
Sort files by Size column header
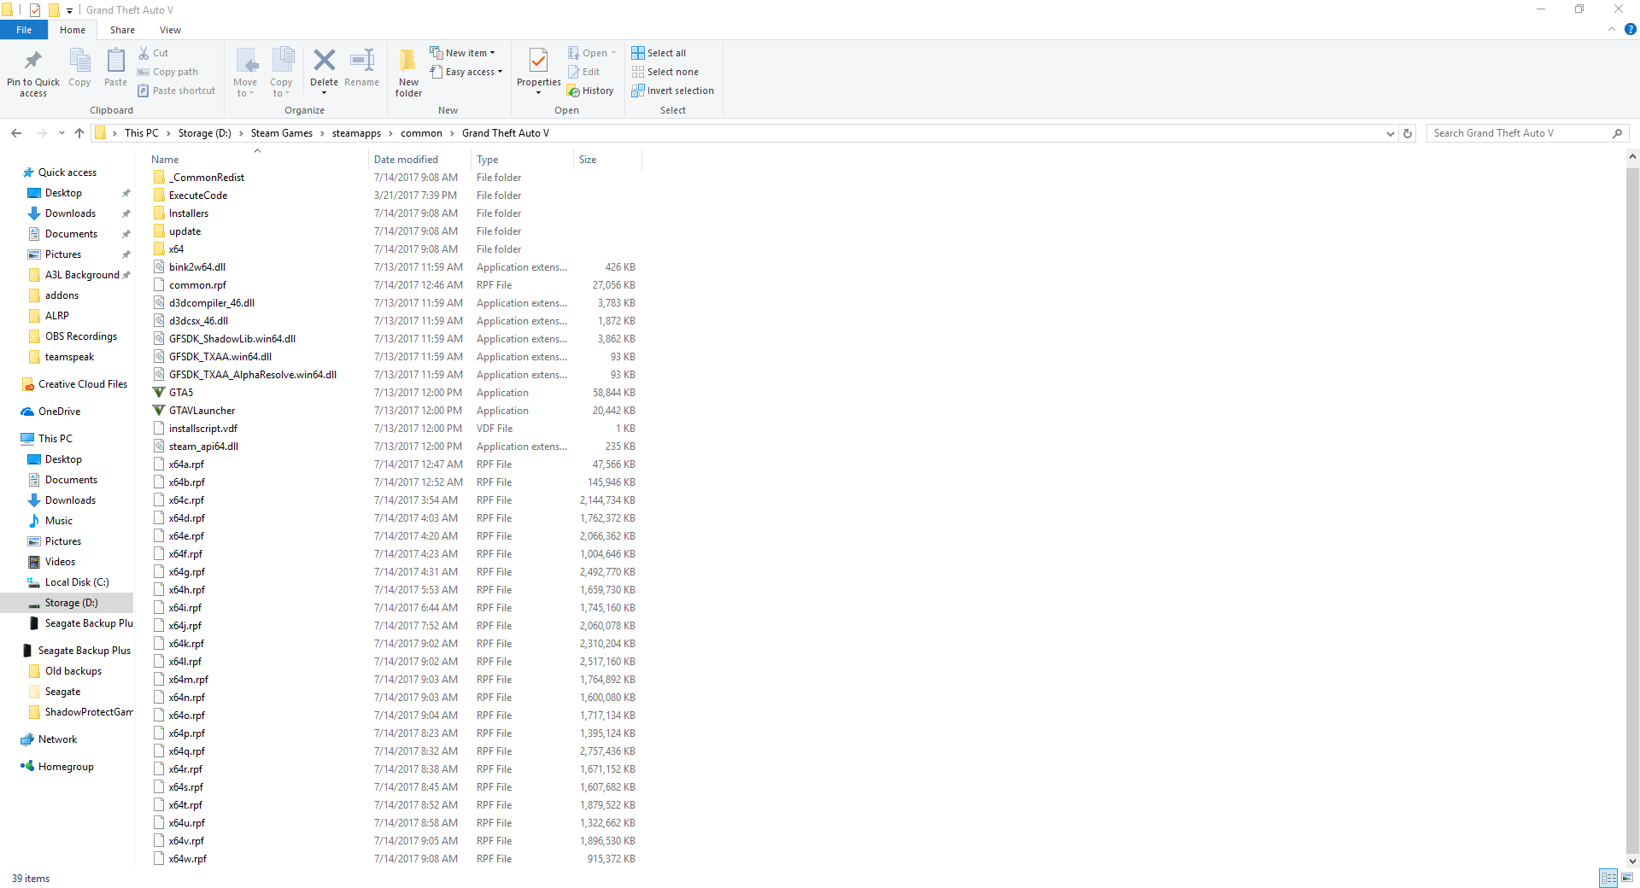[x=606, y=160]
